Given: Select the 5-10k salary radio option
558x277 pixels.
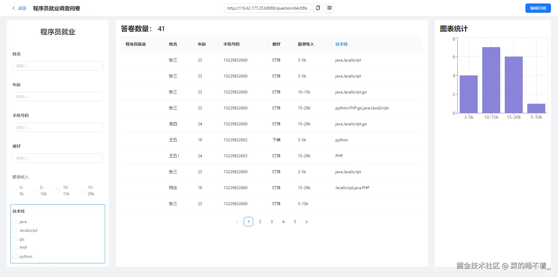Looking at the screenshot, I should pyautogui.click(x=35, y=191).
